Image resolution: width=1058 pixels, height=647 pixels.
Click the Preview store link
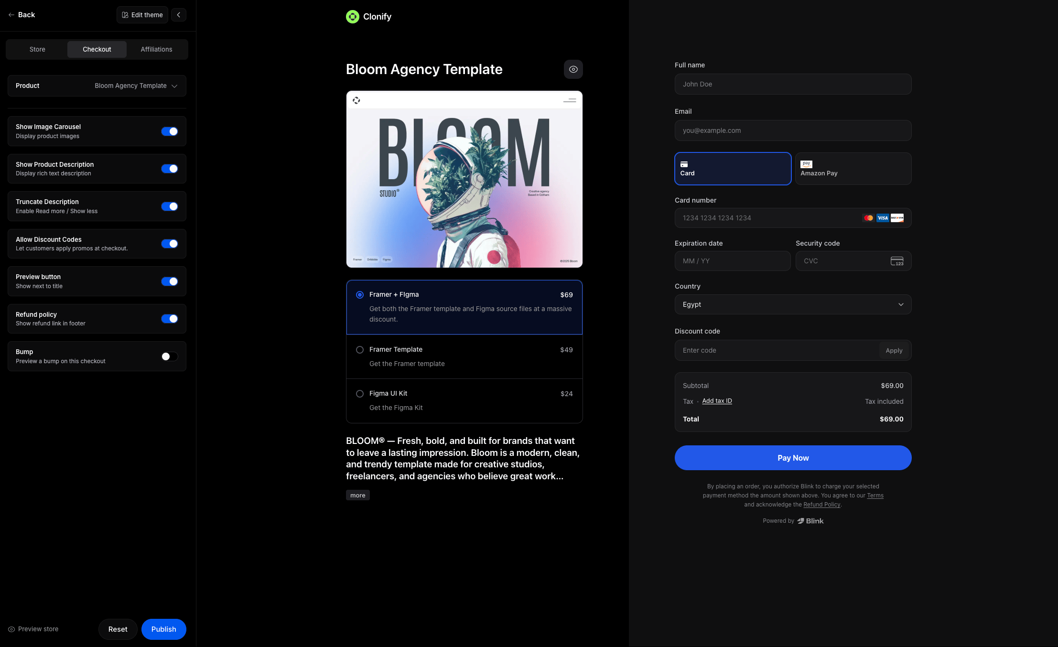tap(33, 629)
